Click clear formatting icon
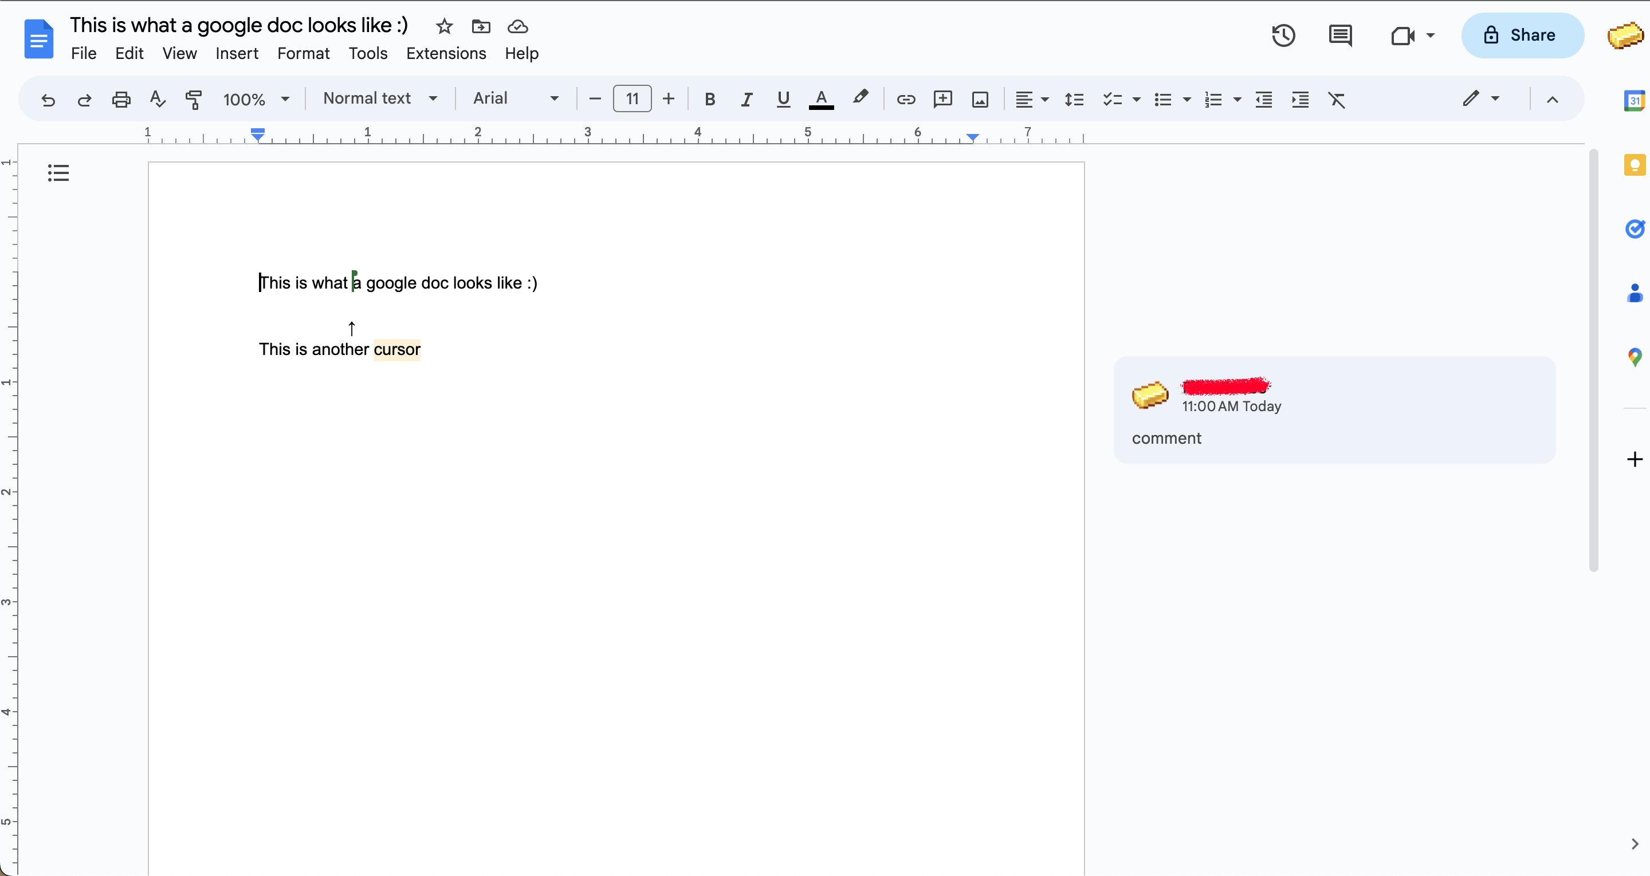Viewport: 1650px width, 876px height. click(x=1337, y=99)
